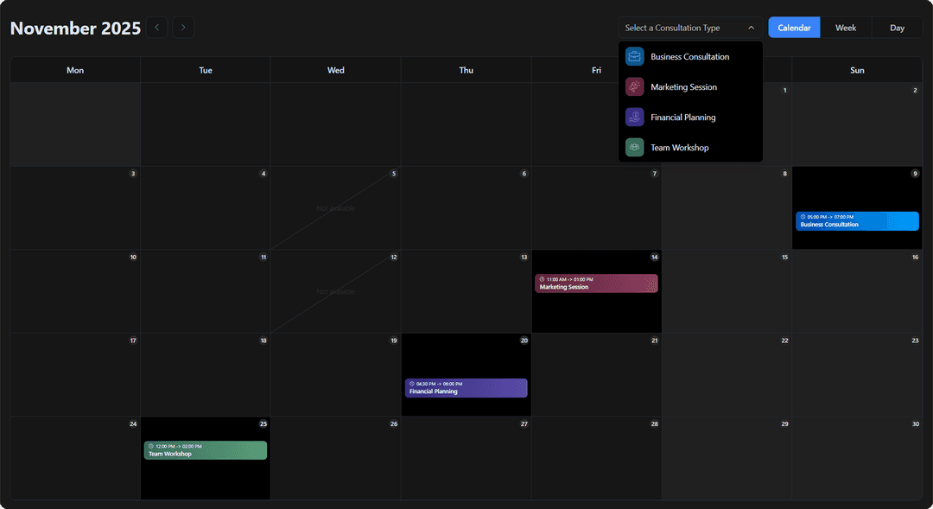Go to next month with right chevron
This screenshot has width=933, height=509.
(183, 28)
